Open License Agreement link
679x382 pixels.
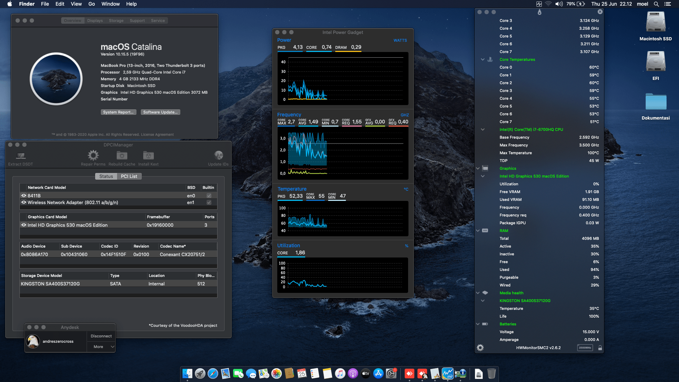[x=157, y=134]
